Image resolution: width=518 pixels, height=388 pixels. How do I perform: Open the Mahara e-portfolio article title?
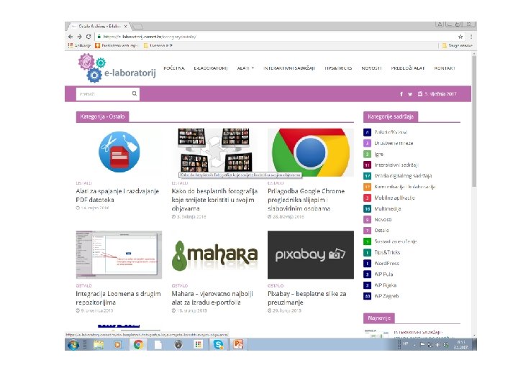tap(212, 298)
